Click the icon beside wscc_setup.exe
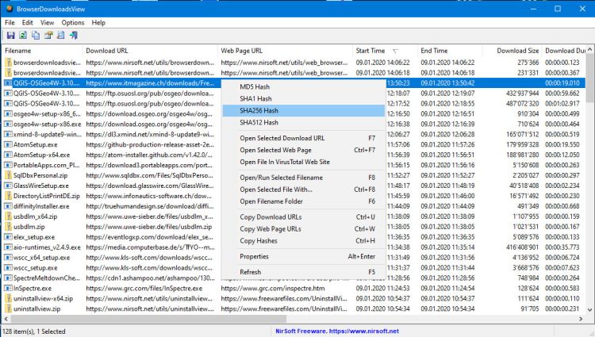Screen dimensions: 595x337 (x=8, y=268)
